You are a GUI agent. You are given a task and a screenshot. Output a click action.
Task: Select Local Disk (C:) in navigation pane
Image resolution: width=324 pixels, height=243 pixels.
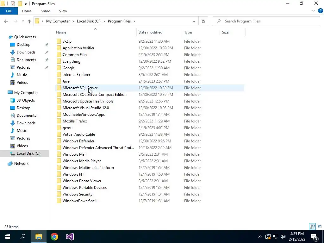[28, 153]
